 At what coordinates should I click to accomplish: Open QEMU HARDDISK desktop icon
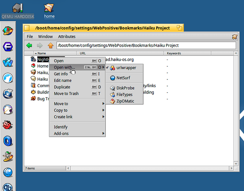pyautogui.click(x=18, y=8)
